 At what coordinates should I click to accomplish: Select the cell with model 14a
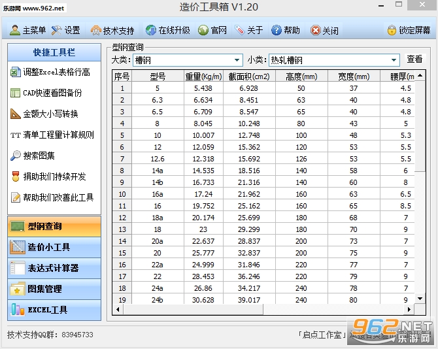coord(158,171)
